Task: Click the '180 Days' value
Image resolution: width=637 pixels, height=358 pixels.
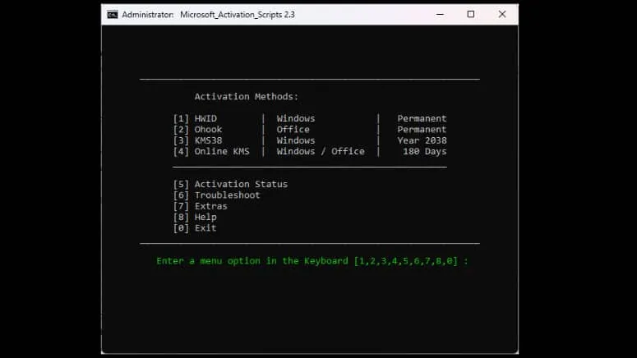Action: pyautogui.click(x=425, y=151)
